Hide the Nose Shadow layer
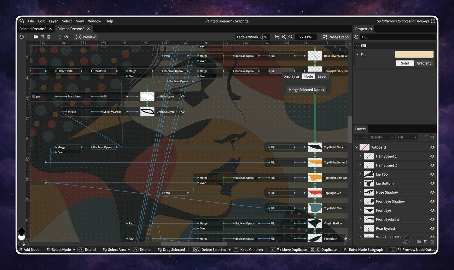The height and width of the screenshot is (270, 454). pos(432,192)
